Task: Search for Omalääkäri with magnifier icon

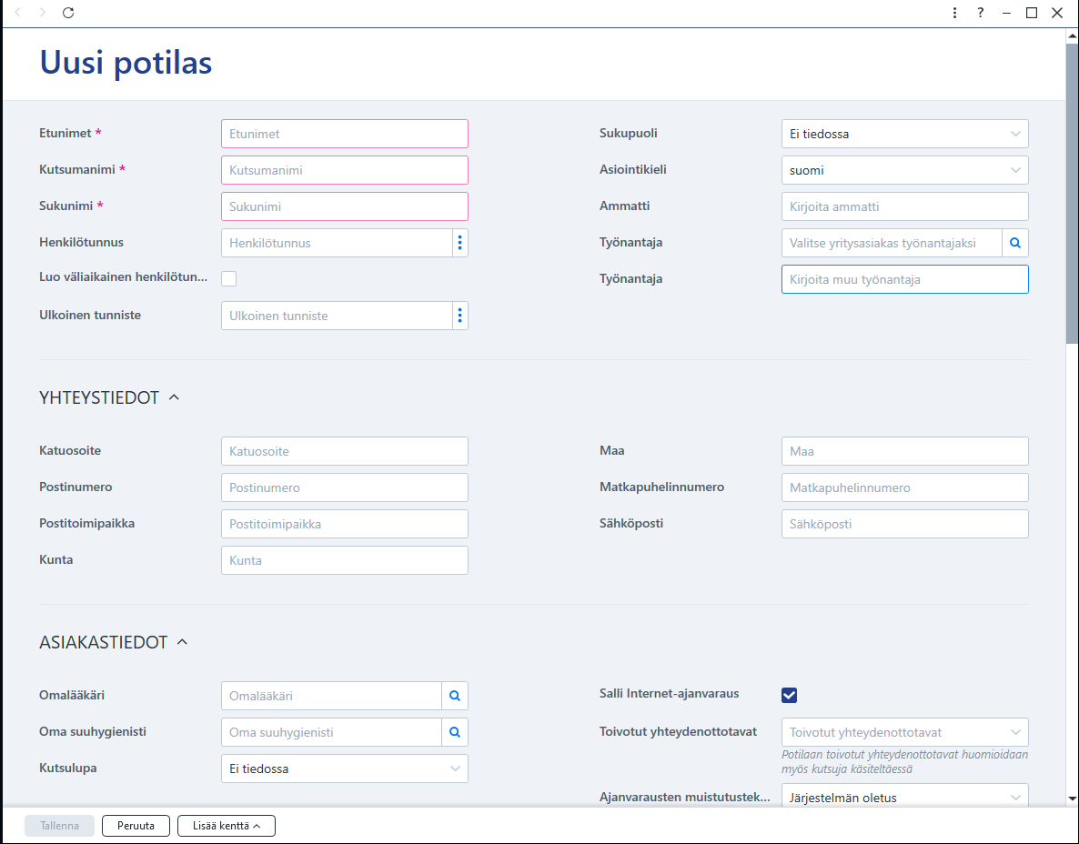Action: coord(455,696)
